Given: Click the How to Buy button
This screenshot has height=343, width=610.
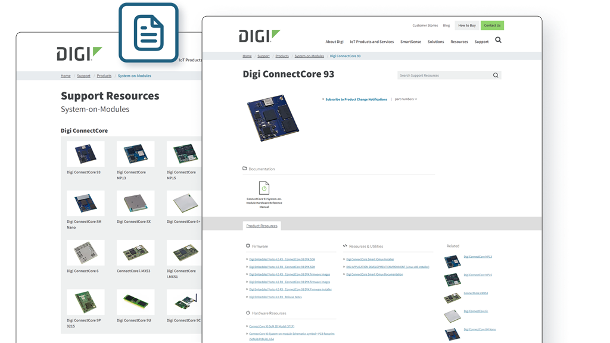Looking at the screenshot, I should coord(467,25).
